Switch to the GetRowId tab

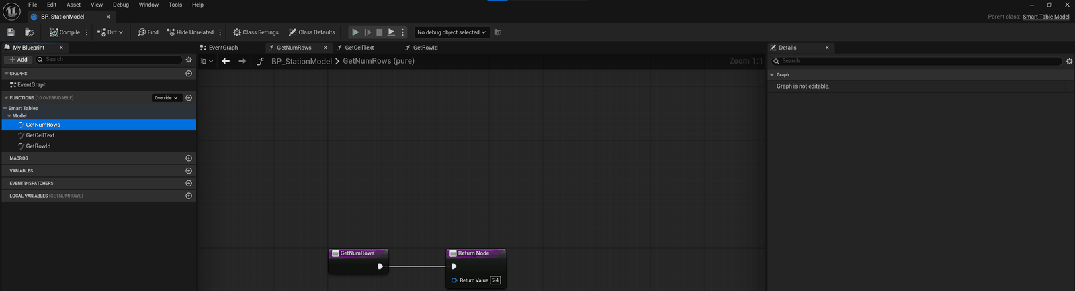[x=425, y=48]
